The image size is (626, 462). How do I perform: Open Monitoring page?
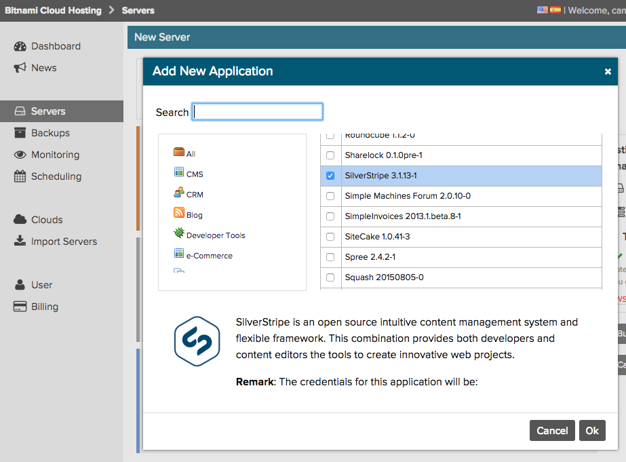tap(56, 155)
